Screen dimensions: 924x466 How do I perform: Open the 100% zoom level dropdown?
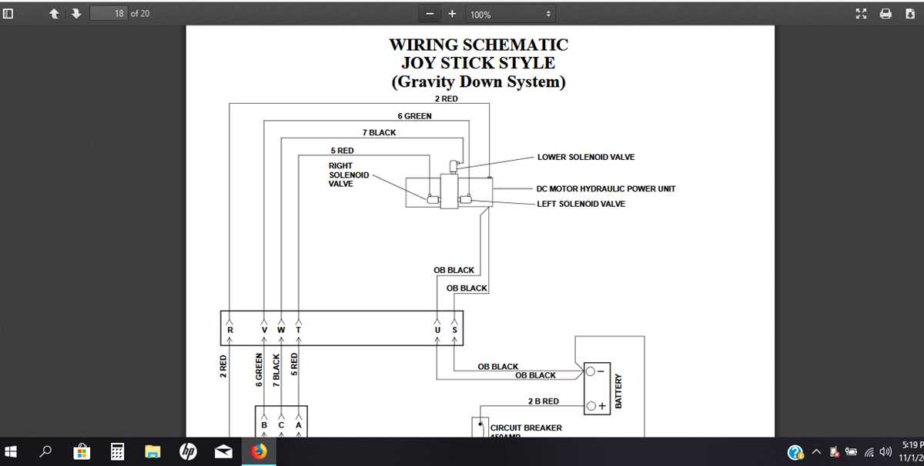pos(509,14)
